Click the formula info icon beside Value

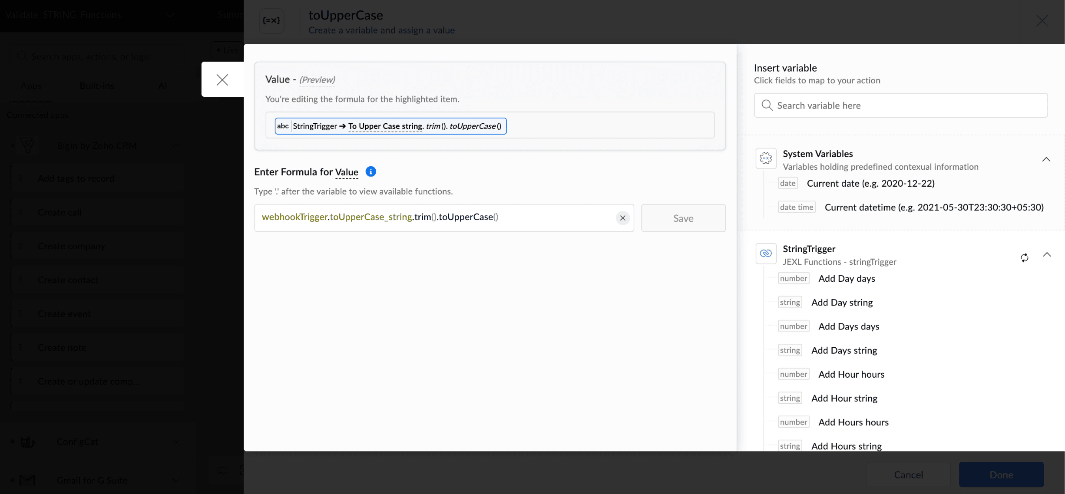[370, 171]
